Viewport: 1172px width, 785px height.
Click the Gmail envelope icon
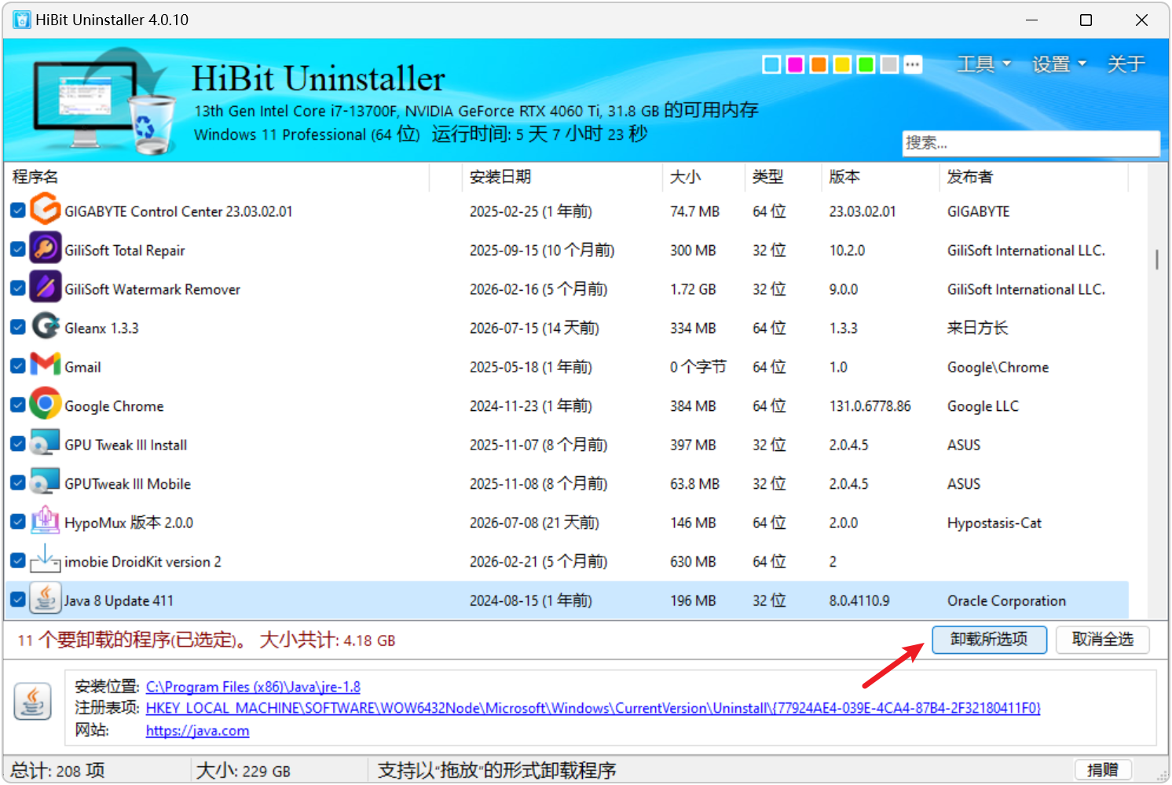(x=46, y=365)
